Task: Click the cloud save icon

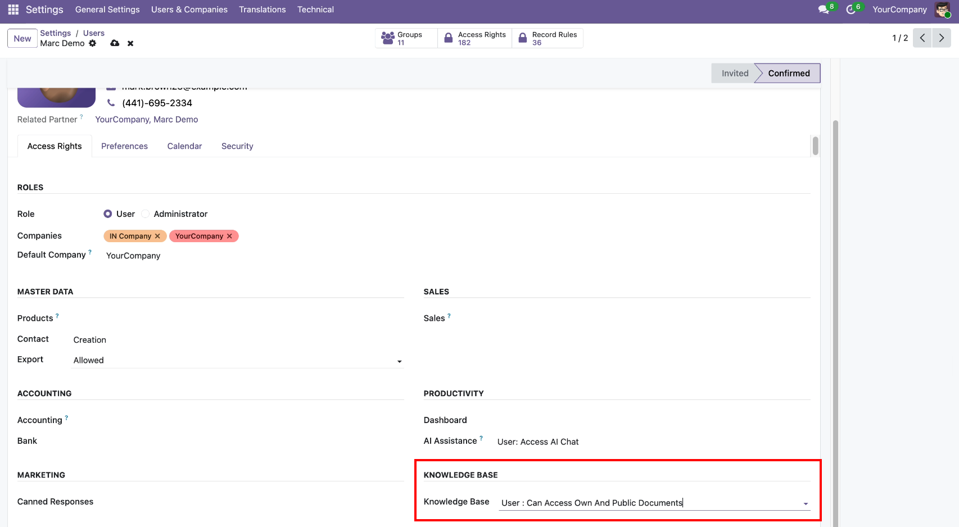Action: 115,43
